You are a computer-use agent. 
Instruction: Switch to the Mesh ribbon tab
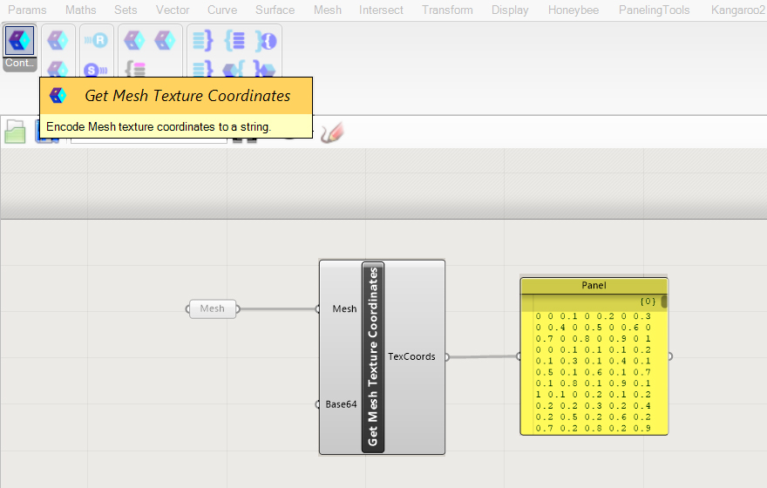pyautogui.click(x=328, y=10)
